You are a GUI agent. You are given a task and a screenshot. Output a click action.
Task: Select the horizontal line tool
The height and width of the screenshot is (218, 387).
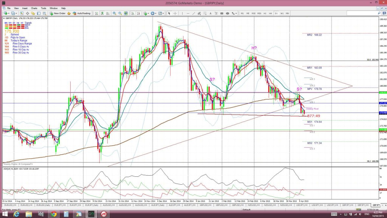coord(188,13)
